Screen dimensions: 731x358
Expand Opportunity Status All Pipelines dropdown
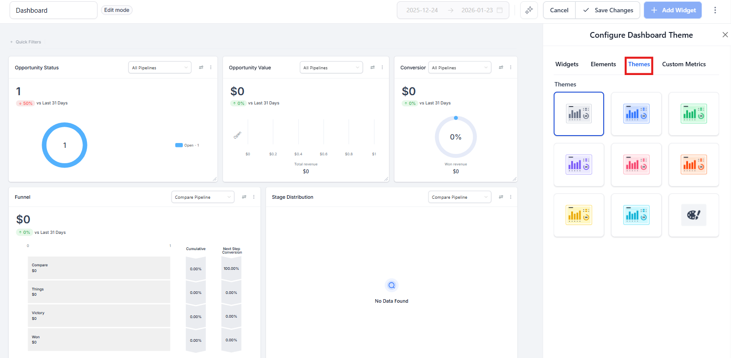pos(160,68)
